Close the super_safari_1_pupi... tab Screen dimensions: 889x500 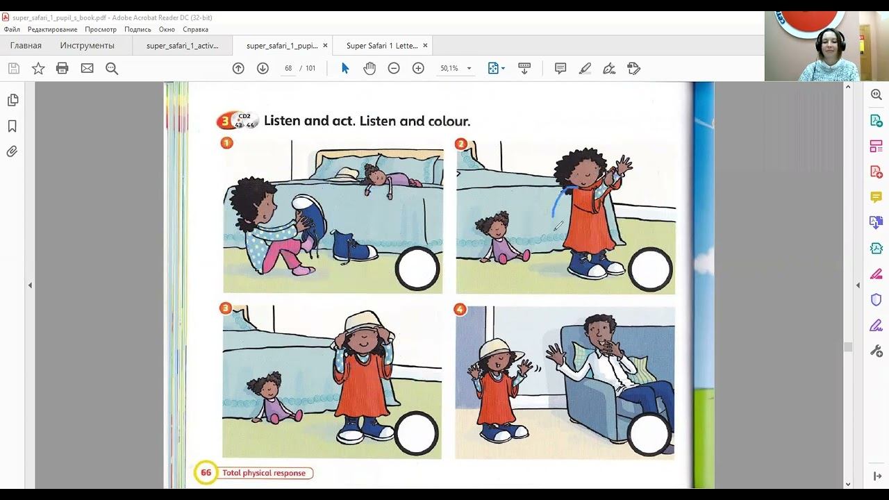tap(325, 46)
